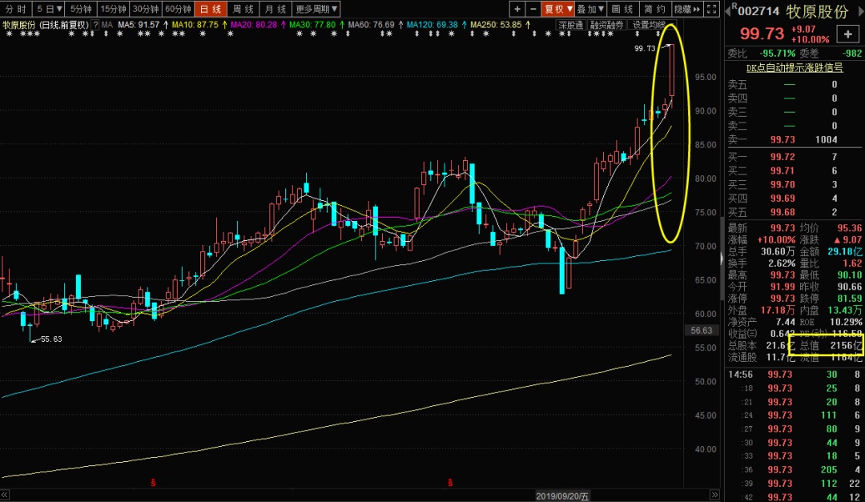Viewport: 865px width, 502px height.
Task: Zoom in chart with plus button
Action: pos(517,9)
